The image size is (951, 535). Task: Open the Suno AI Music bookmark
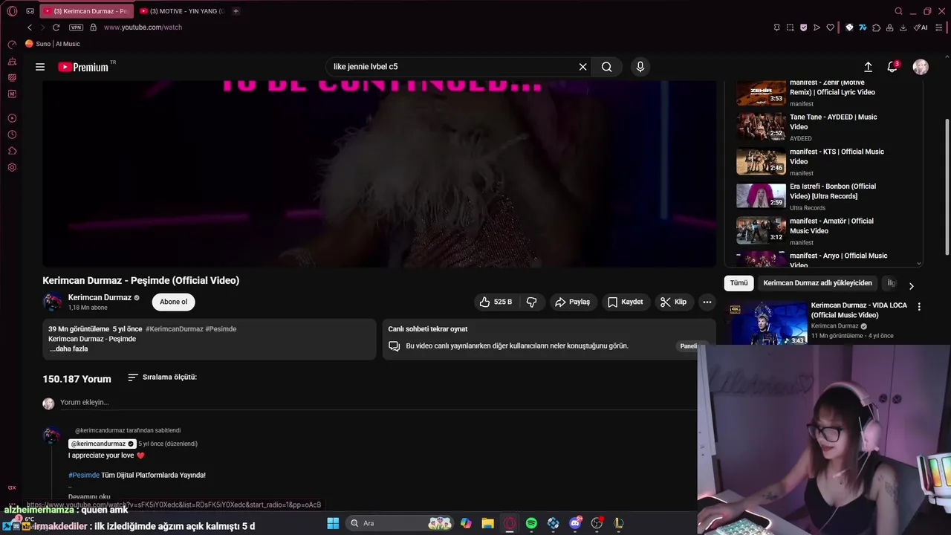[53, 44]
